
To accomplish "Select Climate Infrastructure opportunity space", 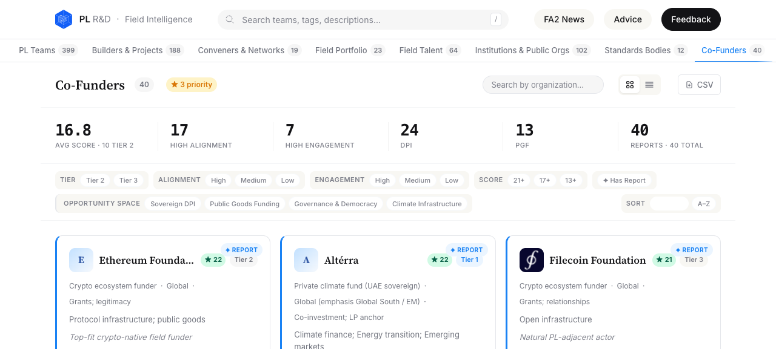I will click(x=427, y=204).
